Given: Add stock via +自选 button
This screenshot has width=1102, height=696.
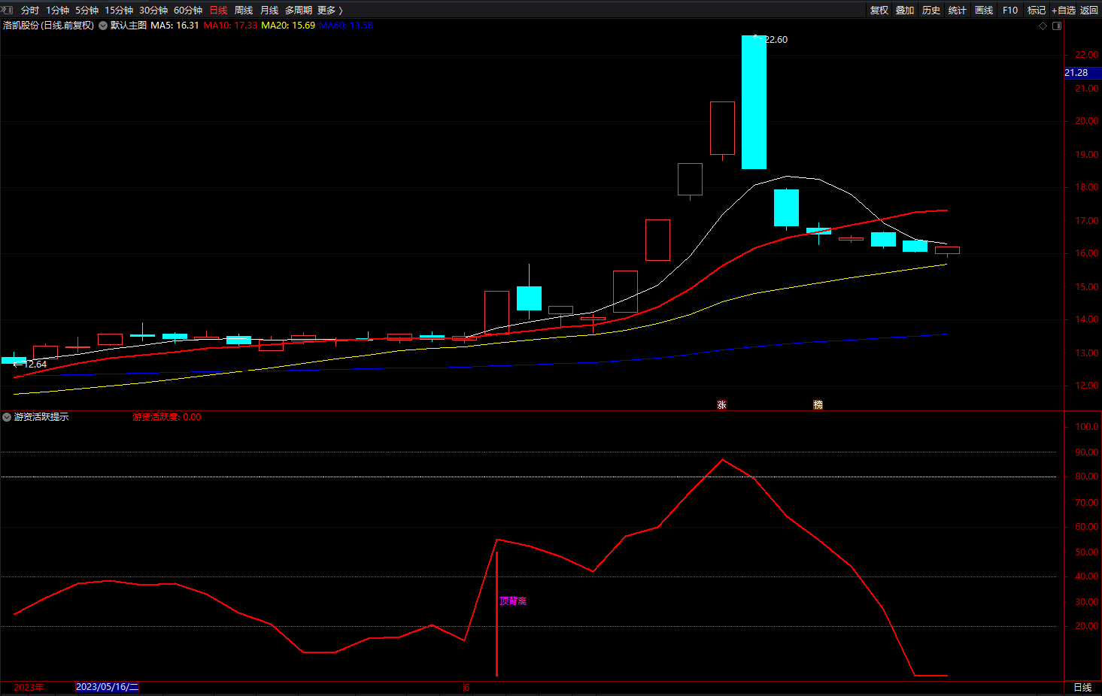Looking at the screenshot, I should pyautogui.click(x=1064, y=10).
